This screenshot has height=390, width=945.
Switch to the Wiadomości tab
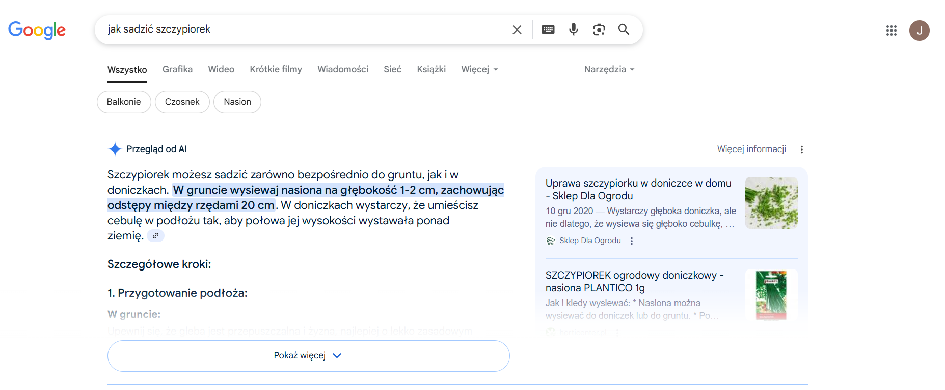[342, 69]
